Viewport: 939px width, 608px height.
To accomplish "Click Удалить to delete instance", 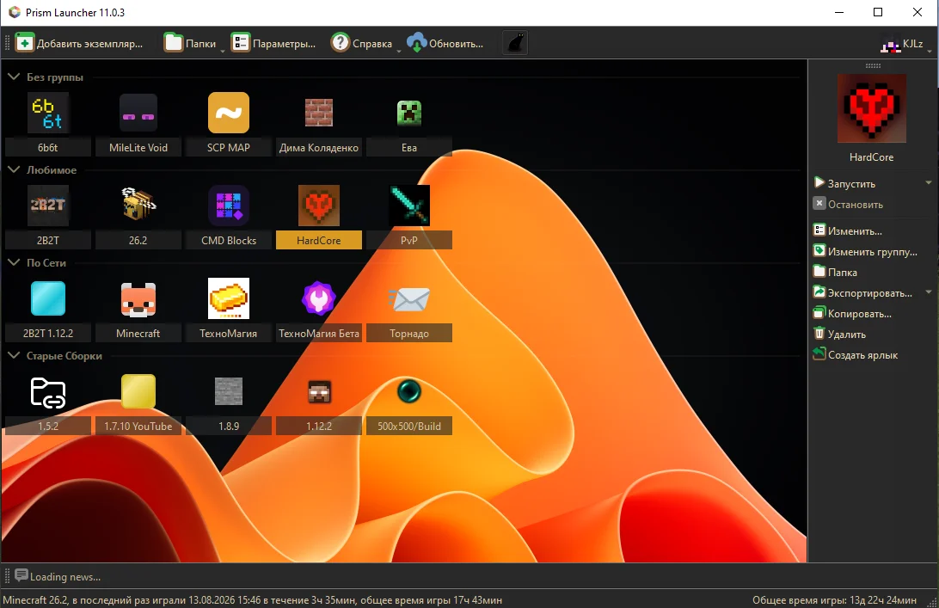I will tap(839, 335).
